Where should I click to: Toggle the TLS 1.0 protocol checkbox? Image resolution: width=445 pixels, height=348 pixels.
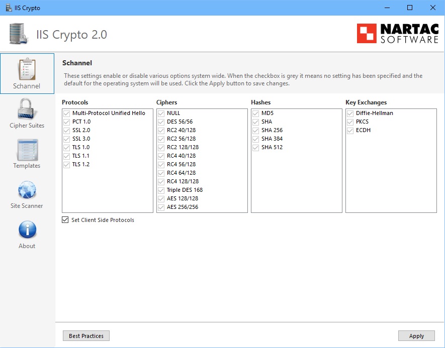point(67,147)
